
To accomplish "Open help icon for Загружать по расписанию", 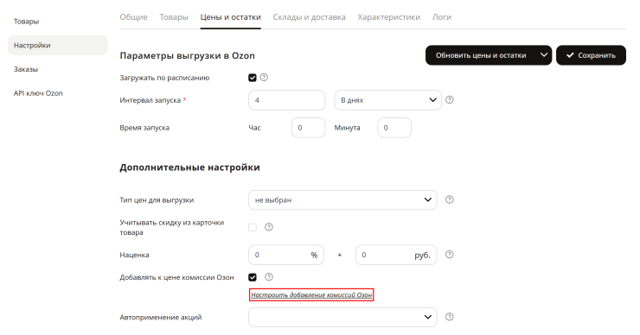I will pyautogui.click(x=264, y=78).
